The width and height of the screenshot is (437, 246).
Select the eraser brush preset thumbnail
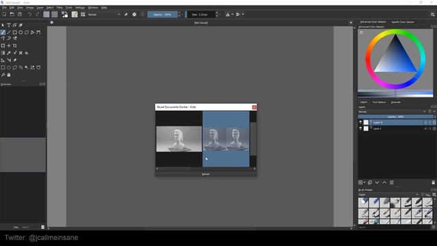tap(363, 202)
